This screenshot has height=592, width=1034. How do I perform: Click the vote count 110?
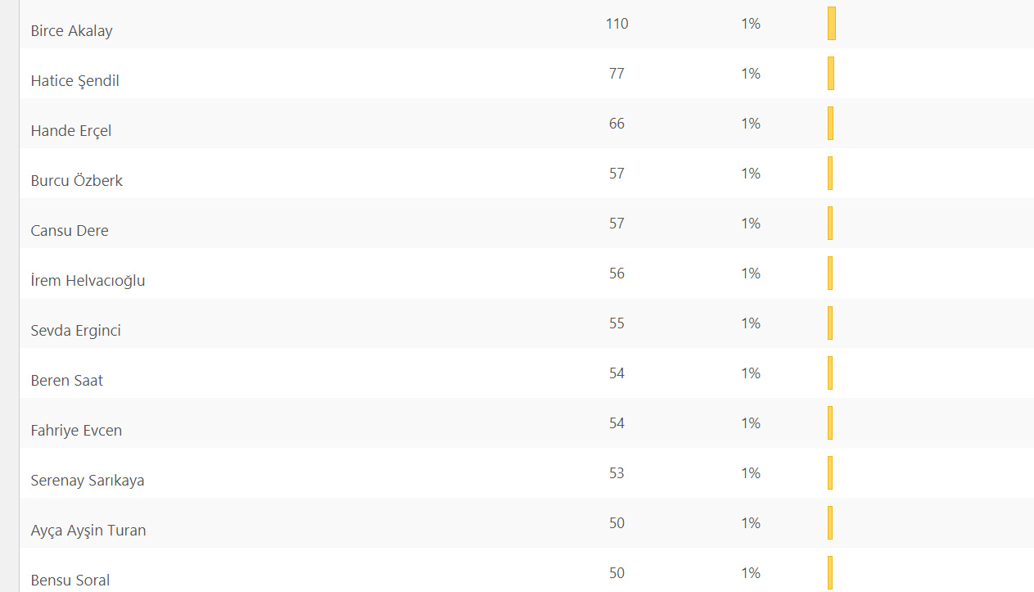point(616,24)
